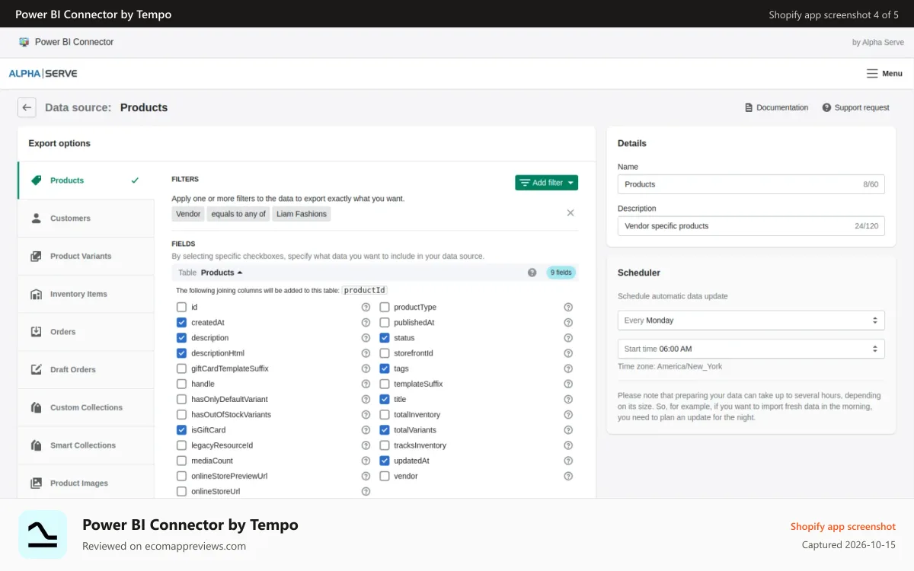Viewport: 914px width, 571px height.
Task: Click the help icon for productType
Action: click(568, 308)
